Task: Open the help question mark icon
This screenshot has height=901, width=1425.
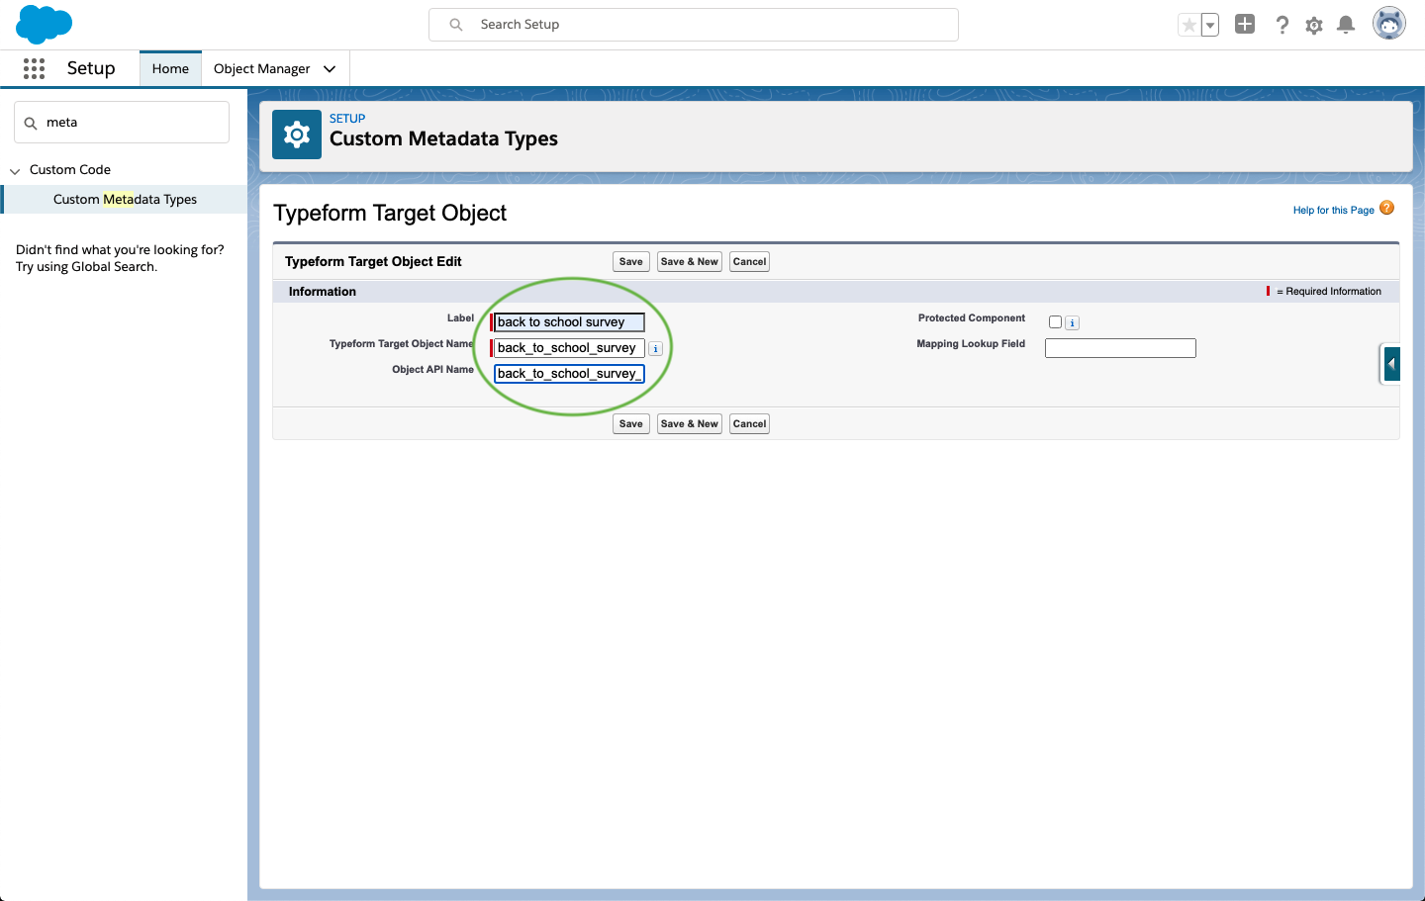Action: click(1282, 25)
